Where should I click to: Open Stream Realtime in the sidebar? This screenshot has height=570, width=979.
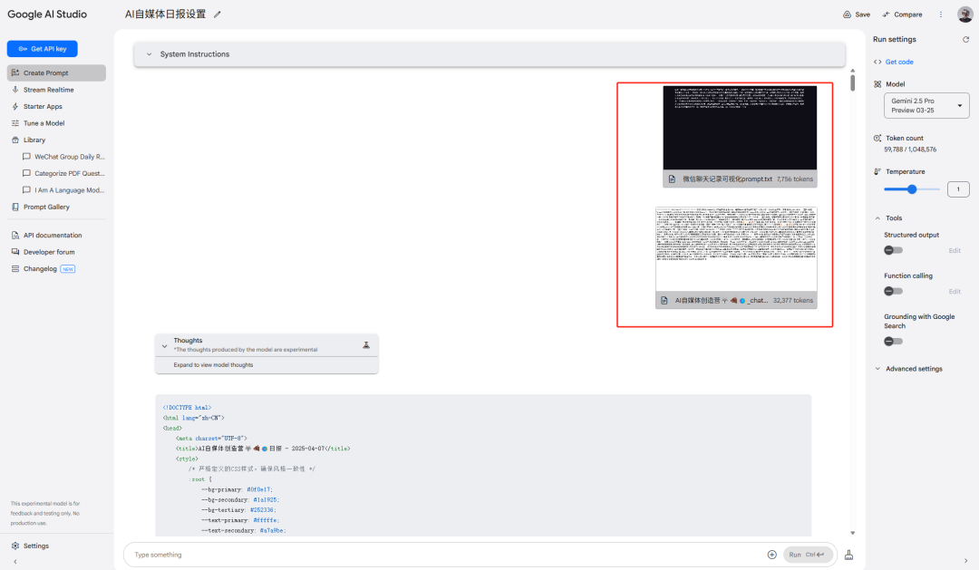(x=48, y=90)
